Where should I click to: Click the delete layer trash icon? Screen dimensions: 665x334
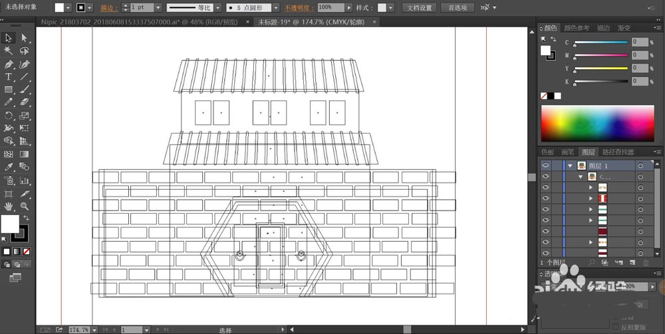click(646, 263)
